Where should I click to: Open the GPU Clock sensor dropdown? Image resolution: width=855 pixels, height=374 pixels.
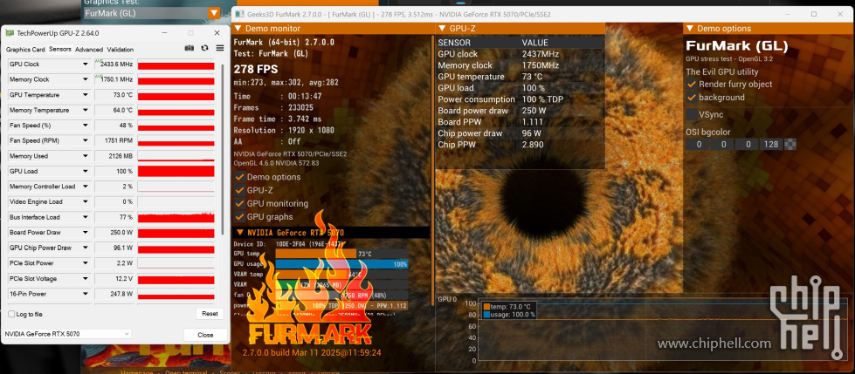(x=85, y=65)
